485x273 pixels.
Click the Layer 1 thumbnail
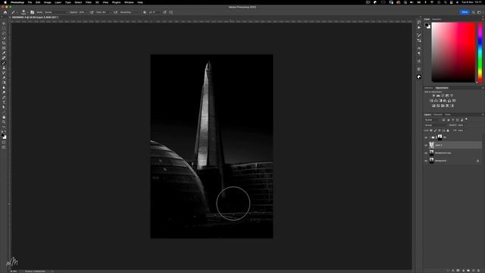[x=431, y=145]
